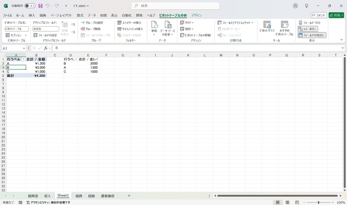
Task: Insert a slicer with スライサーの挿入
Action: 129,23
